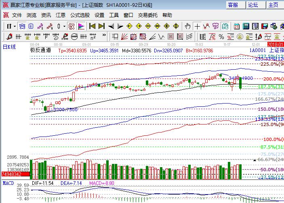Open the 公式选股 menu
This screenshot has height=203, width=284.
(x=80, y=15)
